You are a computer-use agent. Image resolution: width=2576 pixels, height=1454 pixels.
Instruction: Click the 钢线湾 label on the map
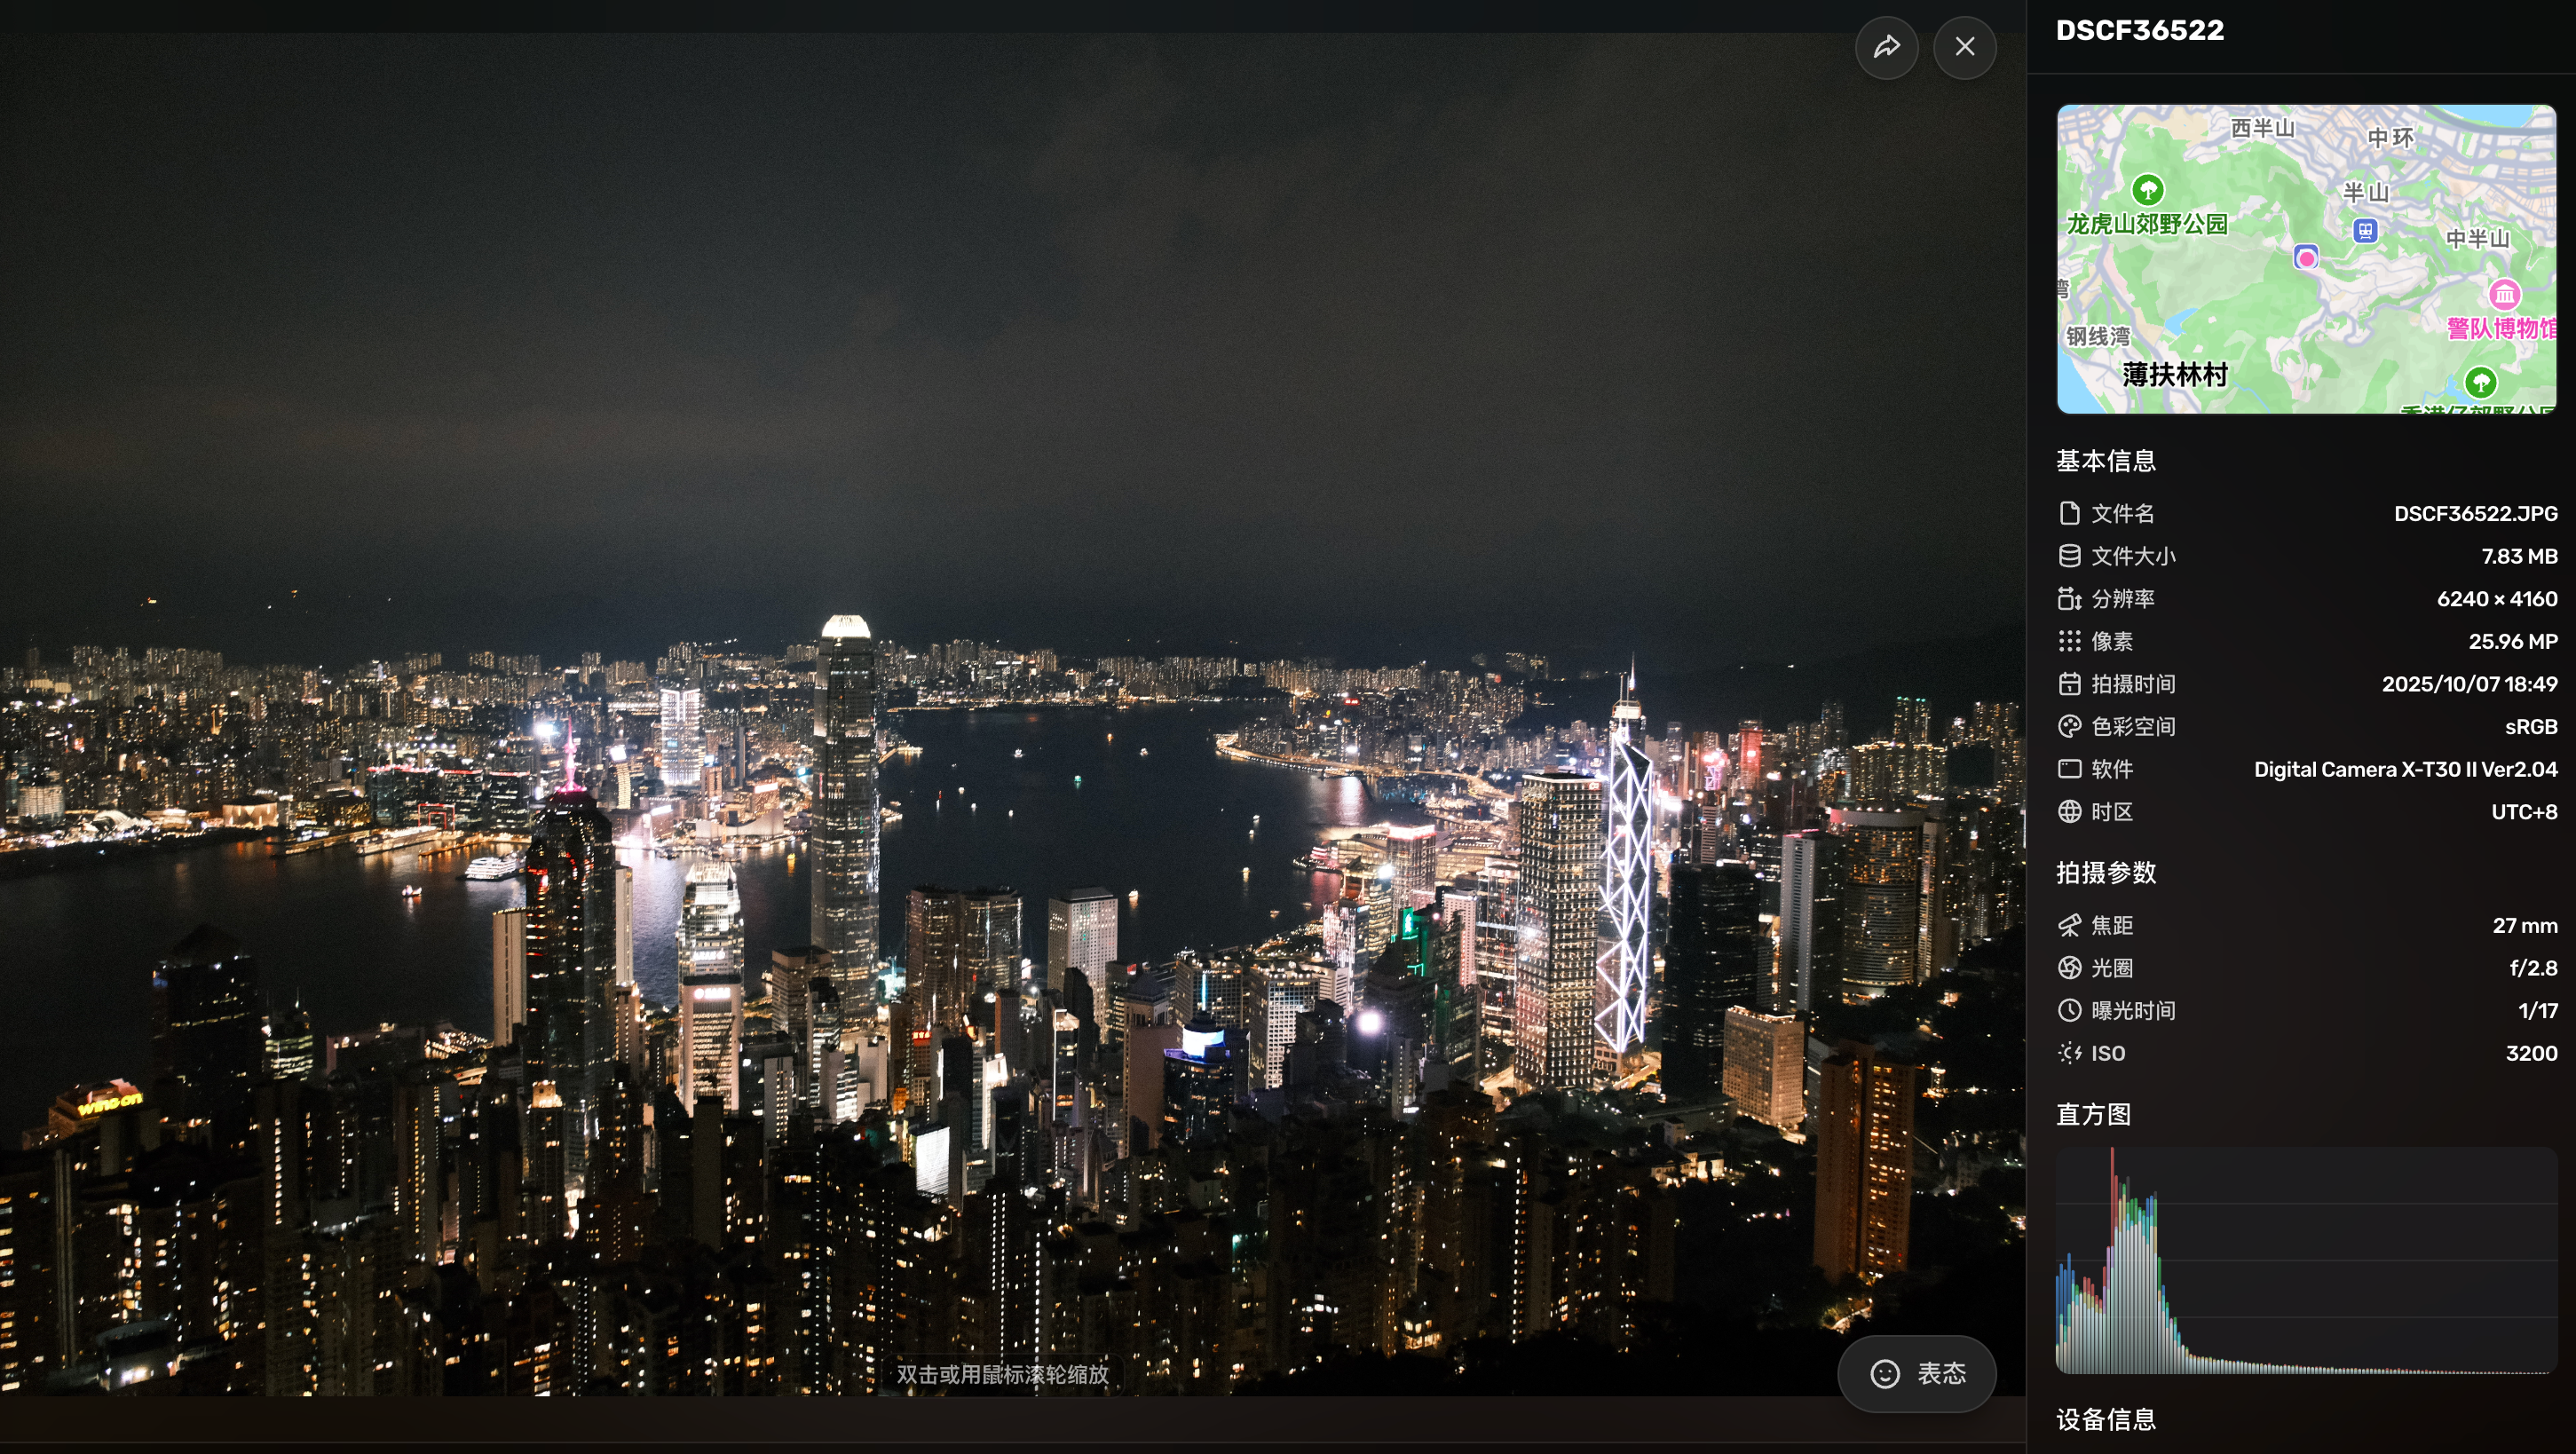tap(2098, 336)
